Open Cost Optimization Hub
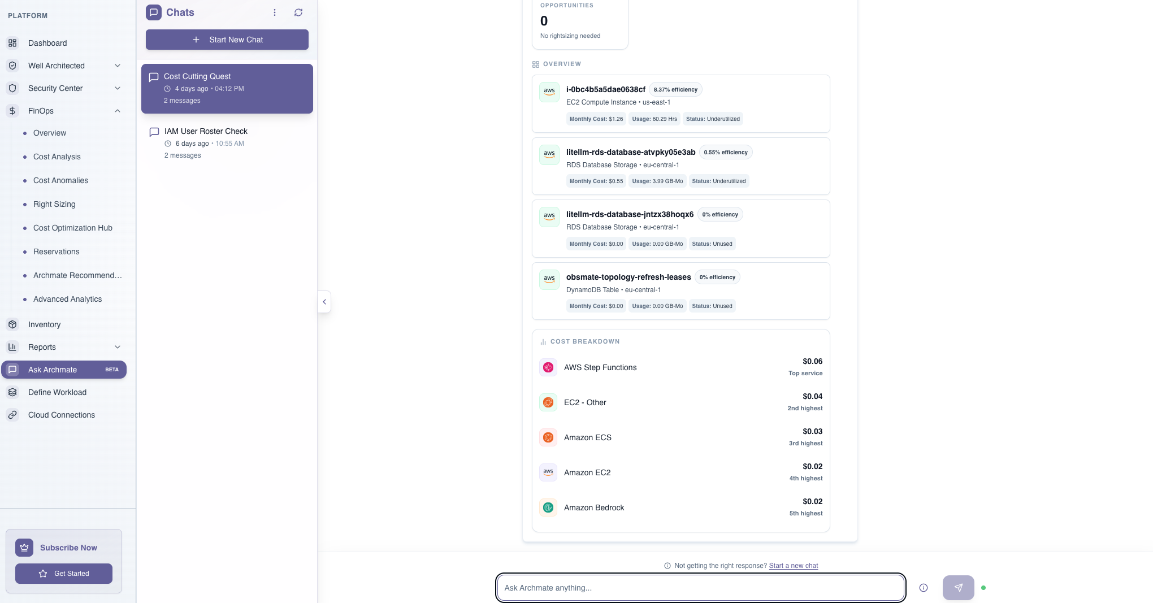The width and height of the screenshot is (1153, 603). coord(73,228)
